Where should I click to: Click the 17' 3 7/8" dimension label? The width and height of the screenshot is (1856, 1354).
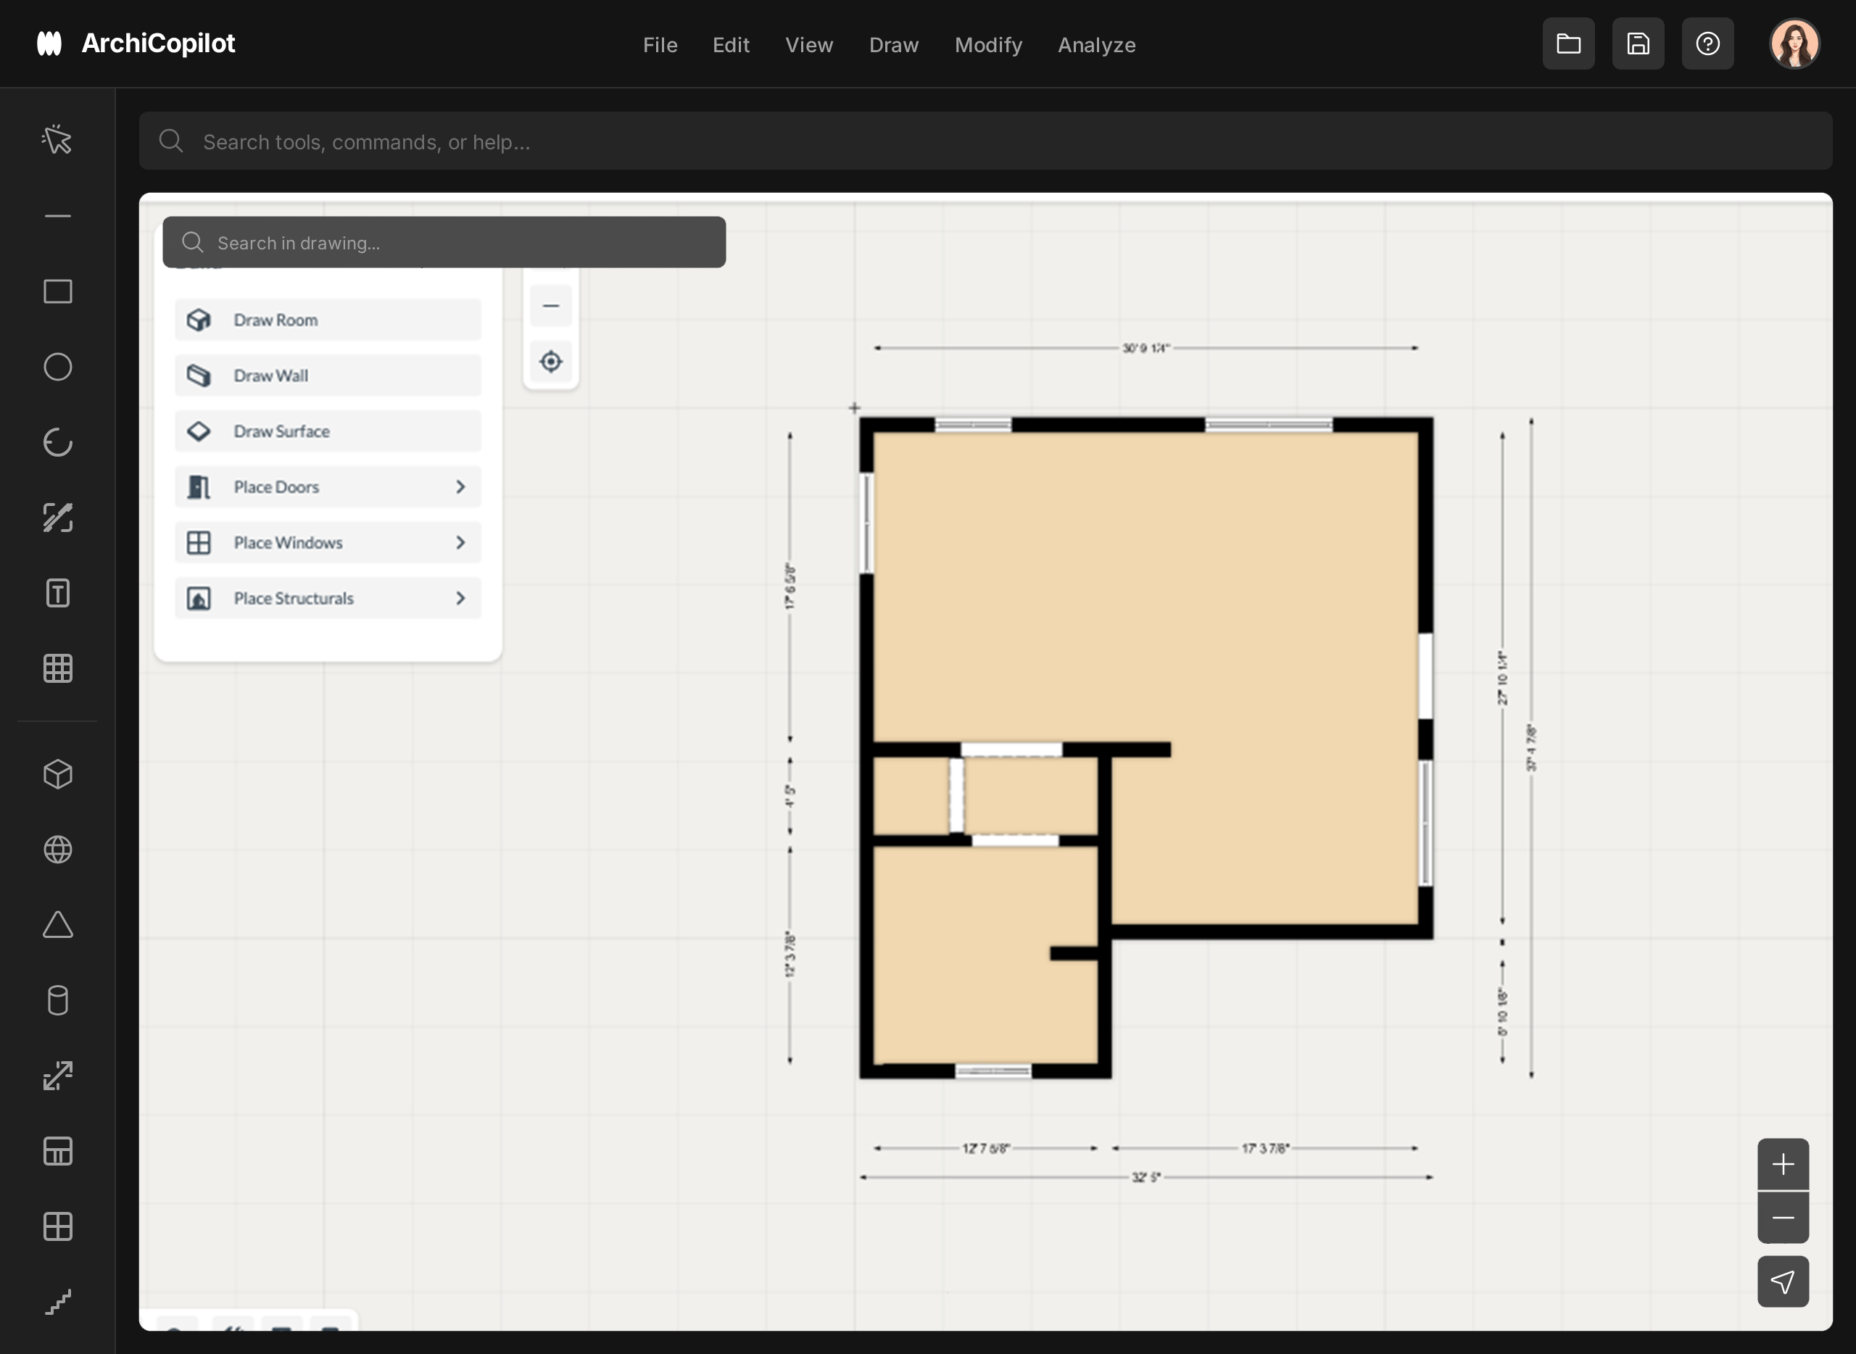click(x=1266, y=1149)
